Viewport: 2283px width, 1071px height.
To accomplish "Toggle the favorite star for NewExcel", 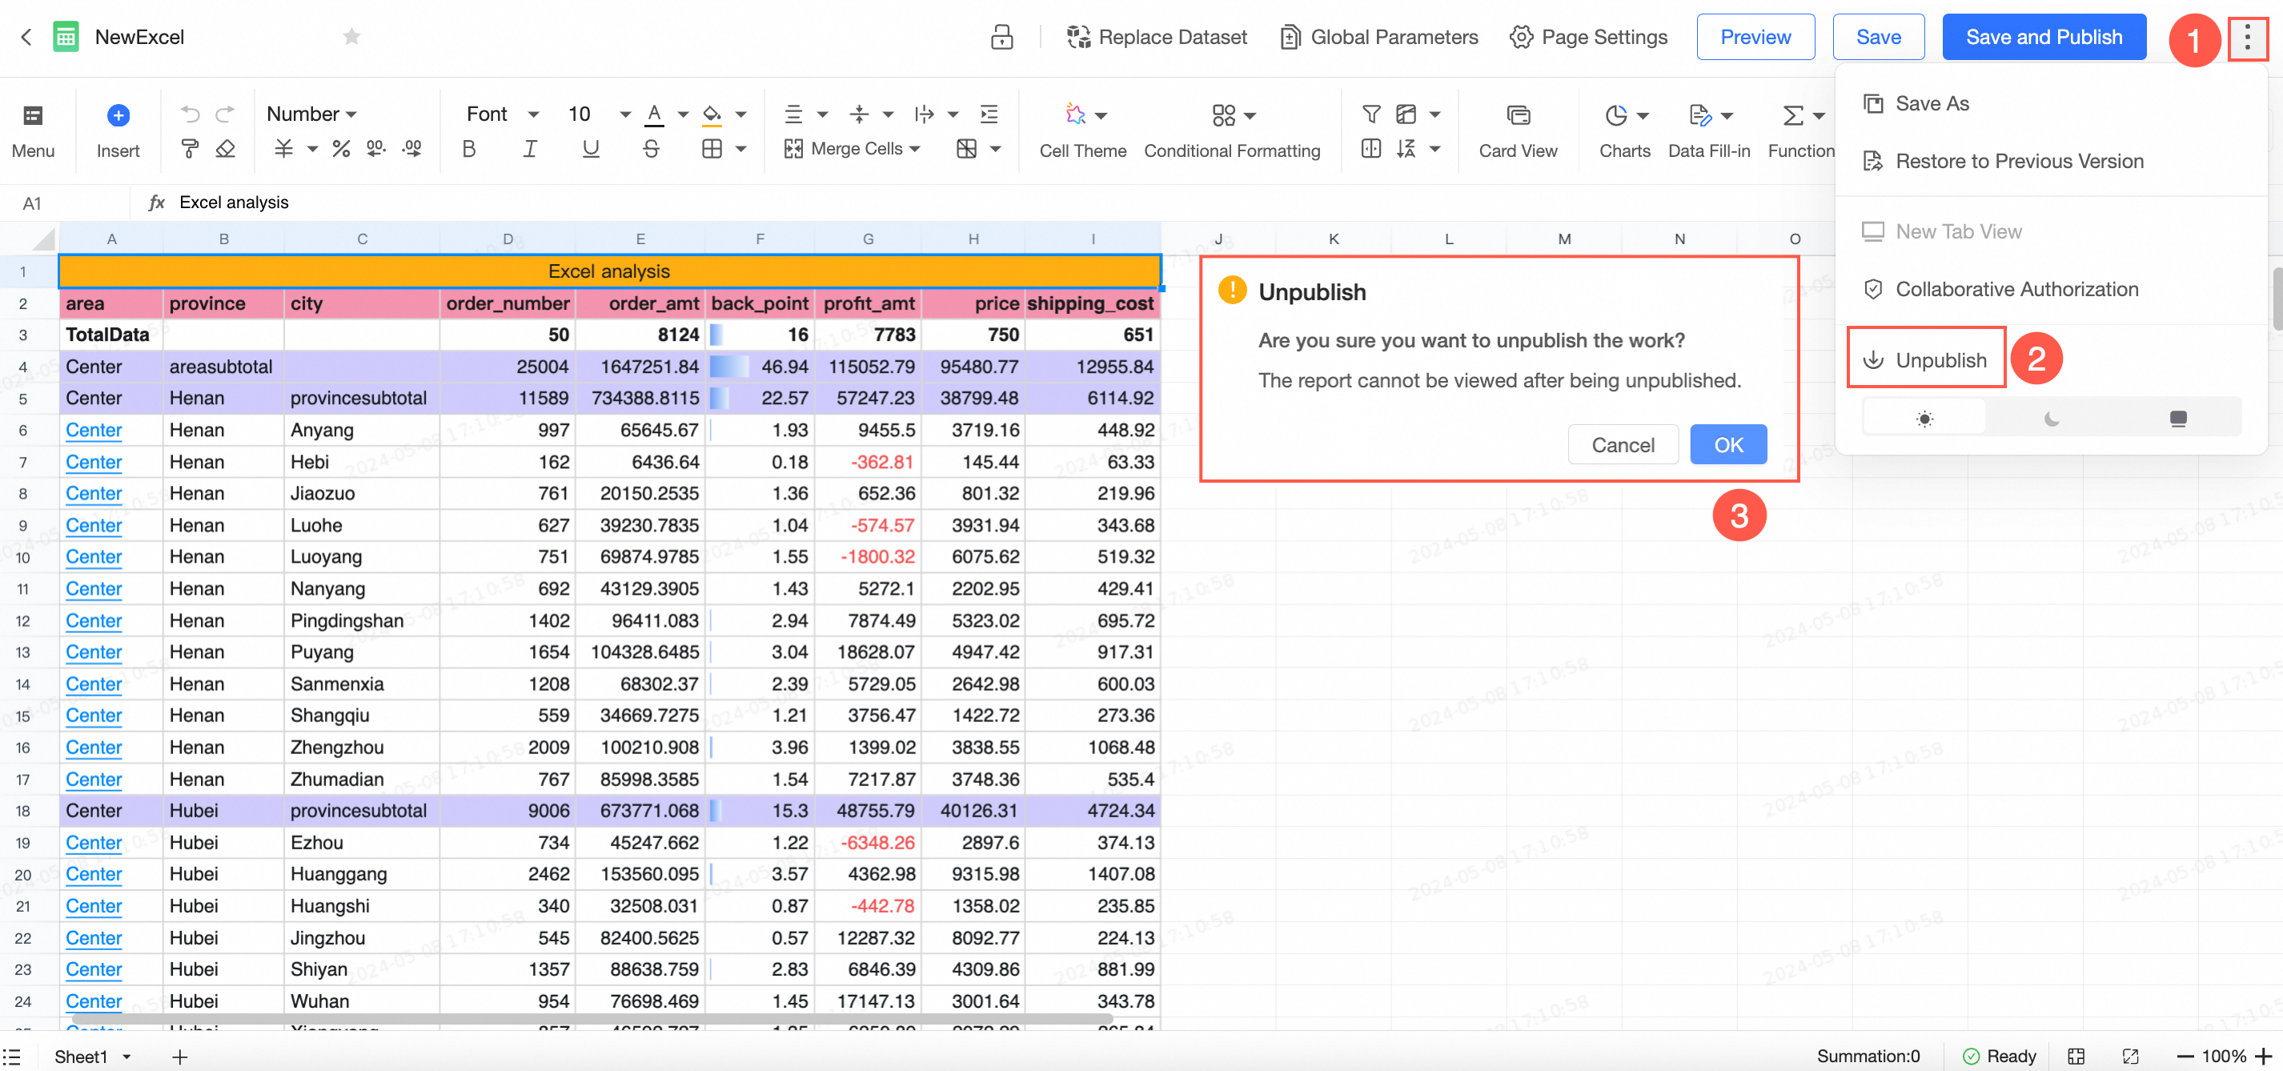I will click(x=352, y=36).
